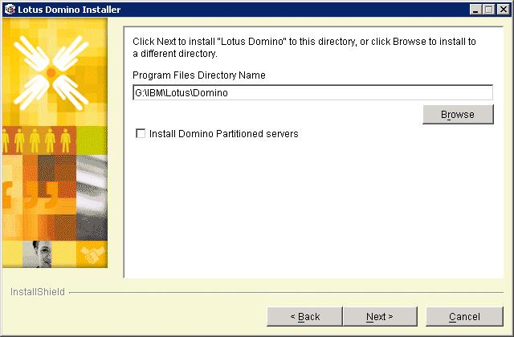This screenshot has height=337, width=514.
Task: Click the Lotus Domino Installer title bar icon
Action: [10, 9]
